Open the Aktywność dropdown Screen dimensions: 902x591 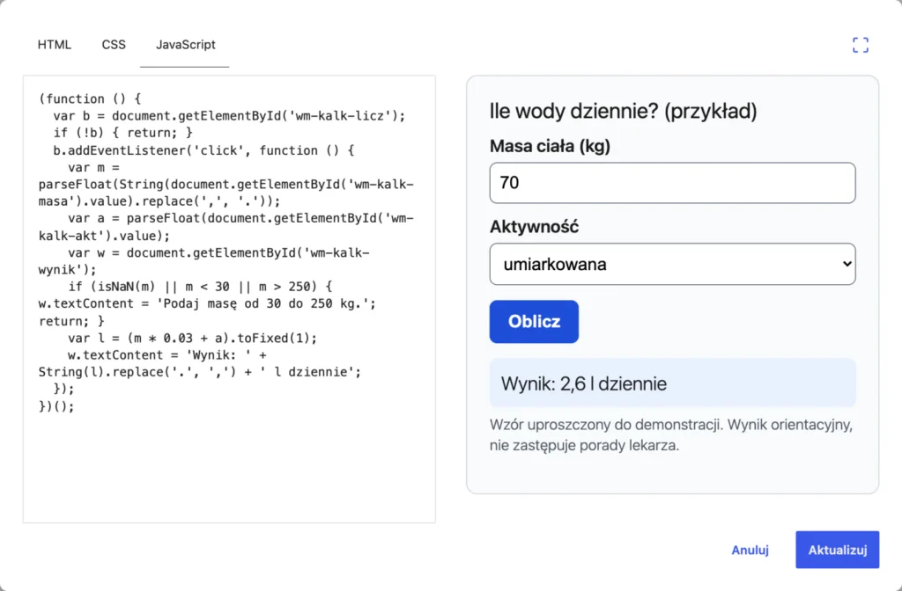[x=672, y=264]
